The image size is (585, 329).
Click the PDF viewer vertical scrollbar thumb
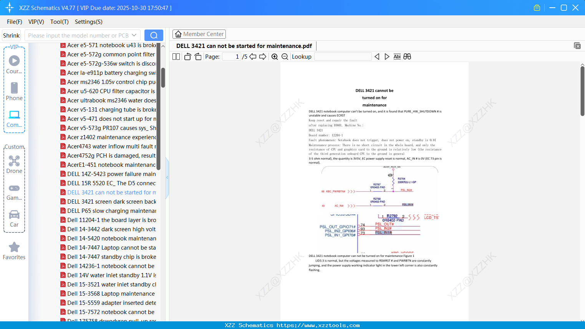coord(582,91)
